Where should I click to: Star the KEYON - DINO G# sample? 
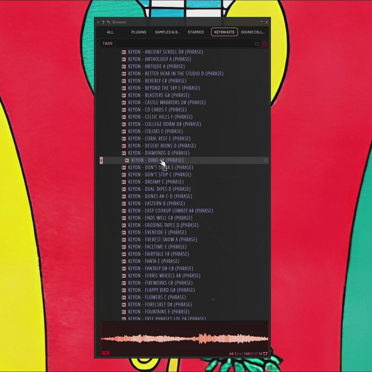pyautogui.click(x=266, y=160)
